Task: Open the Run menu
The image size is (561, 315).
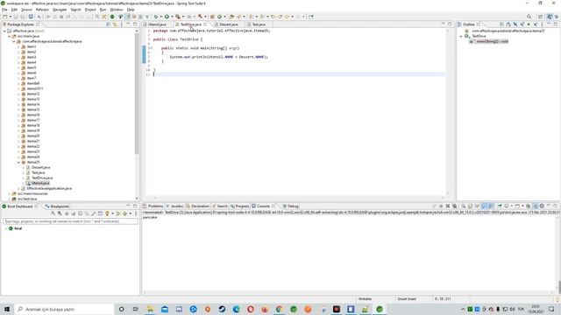Action: point(103,10)
